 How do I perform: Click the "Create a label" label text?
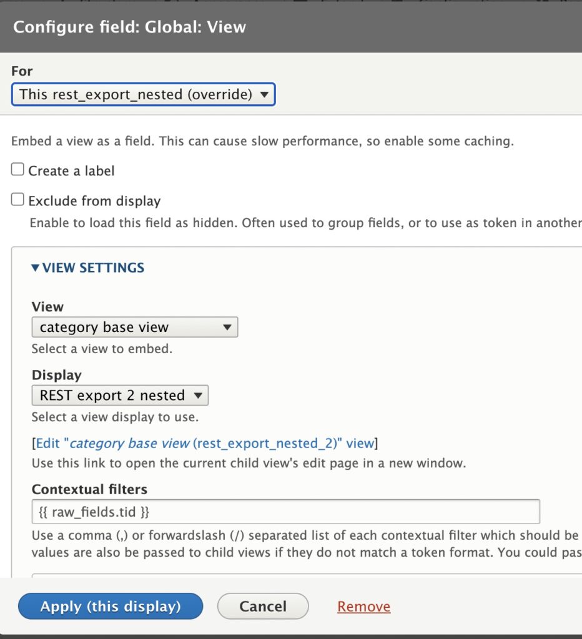pyautogui.click(x=71, y=170)
